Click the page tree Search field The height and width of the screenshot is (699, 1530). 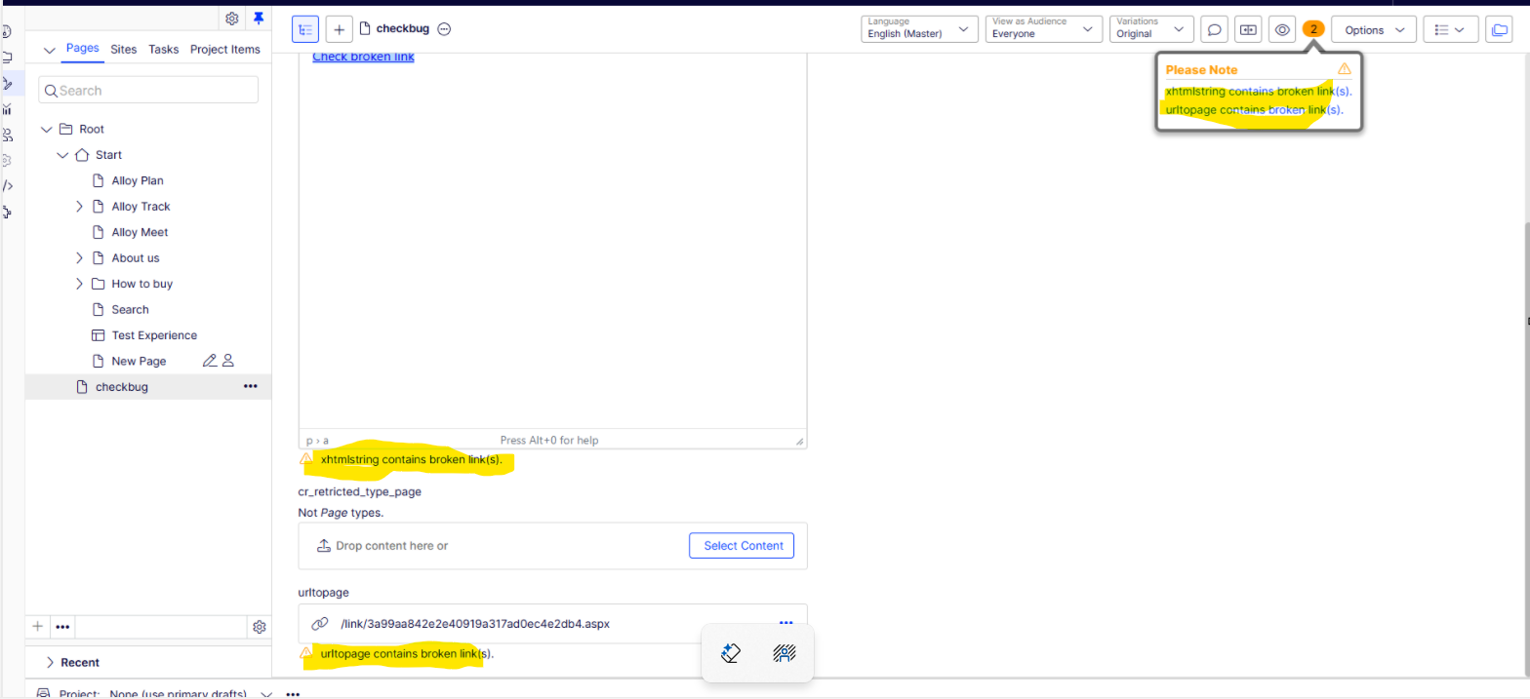click(x=148, y=90)
